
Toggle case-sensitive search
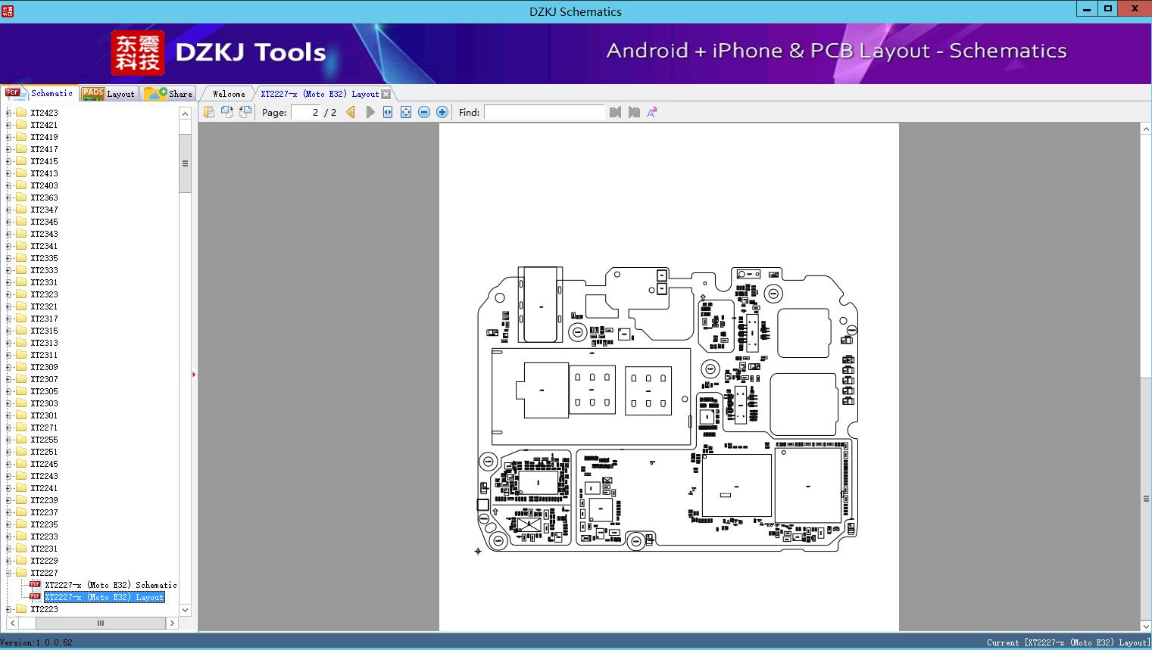coord(651,111)
